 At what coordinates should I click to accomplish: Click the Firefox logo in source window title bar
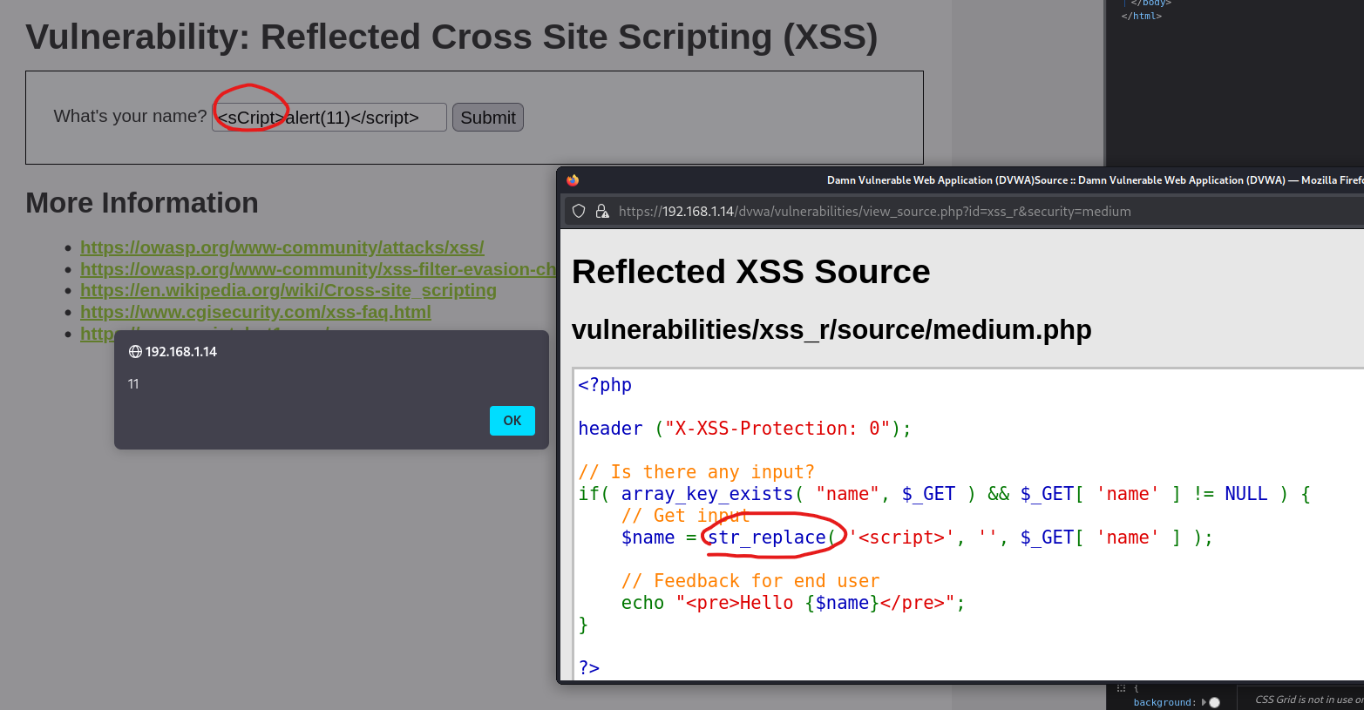tap(573, 180)
